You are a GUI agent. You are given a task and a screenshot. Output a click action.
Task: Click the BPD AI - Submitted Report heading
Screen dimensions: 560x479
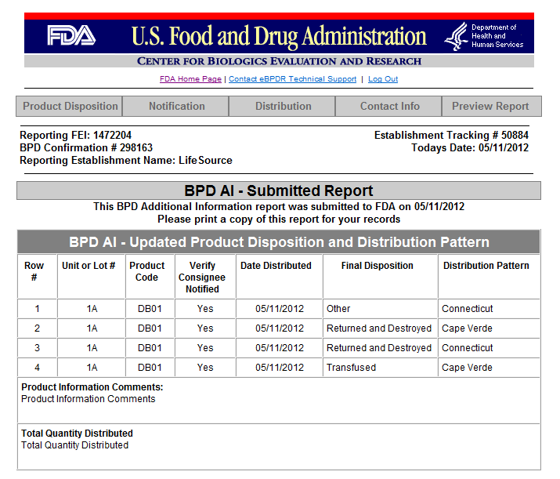279,191
